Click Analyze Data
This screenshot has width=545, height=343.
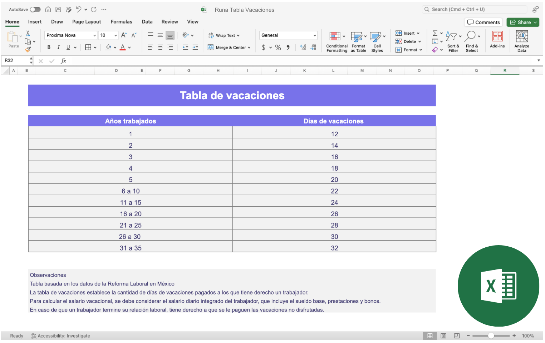pos(522,41)
